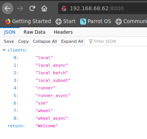Select the "local_async" value
Image resolution: width=147 pixels, height=139 pixels.
click(52, 65)
